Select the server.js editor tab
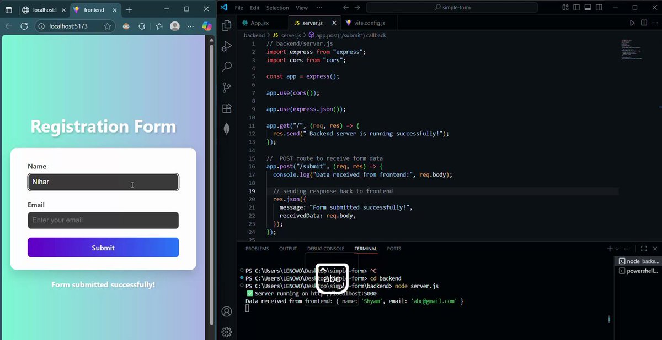 [314, 23]
